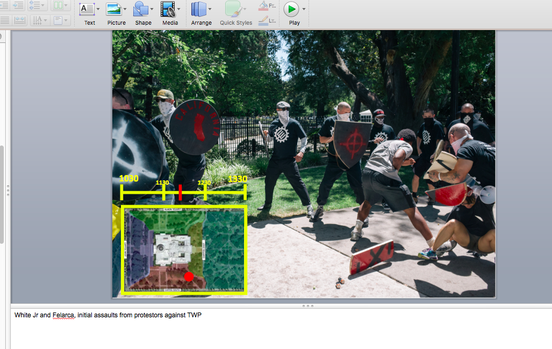Click the line color pen icon
552x349 pixels.
click(263, 21)
